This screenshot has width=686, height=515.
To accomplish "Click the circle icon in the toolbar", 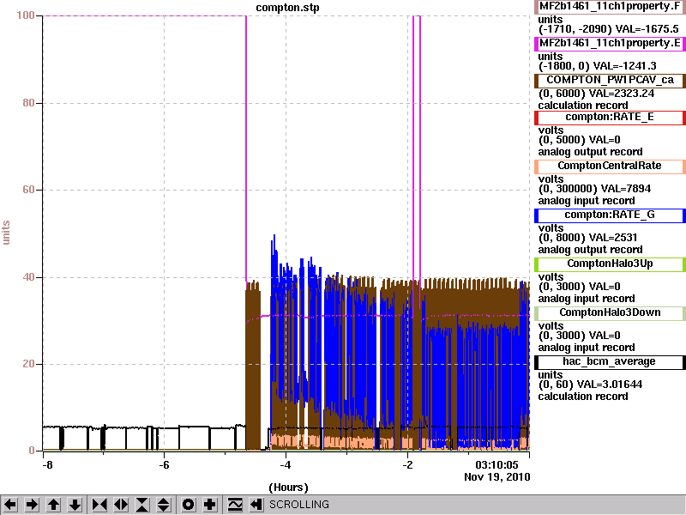I will [188, 505].
